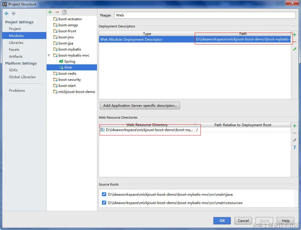Select the Web Module Deployment Descriptor row

195,40
